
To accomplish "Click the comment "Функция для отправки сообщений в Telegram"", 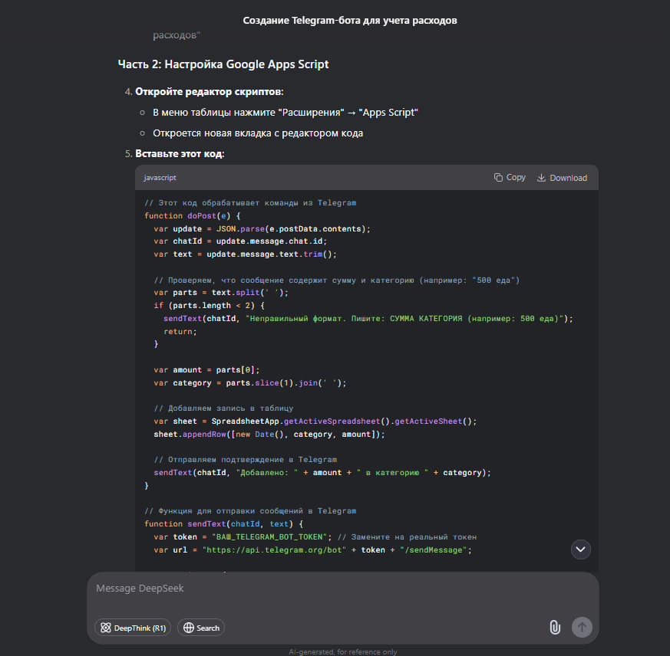I will tap(250, 511).
